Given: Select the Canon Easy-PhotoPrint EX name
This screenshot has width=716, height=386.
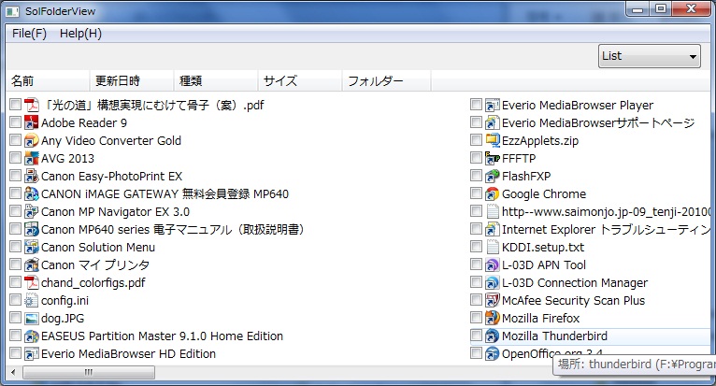Looking at the screenshot, I should pyautogui.click(x=111, y=177).
